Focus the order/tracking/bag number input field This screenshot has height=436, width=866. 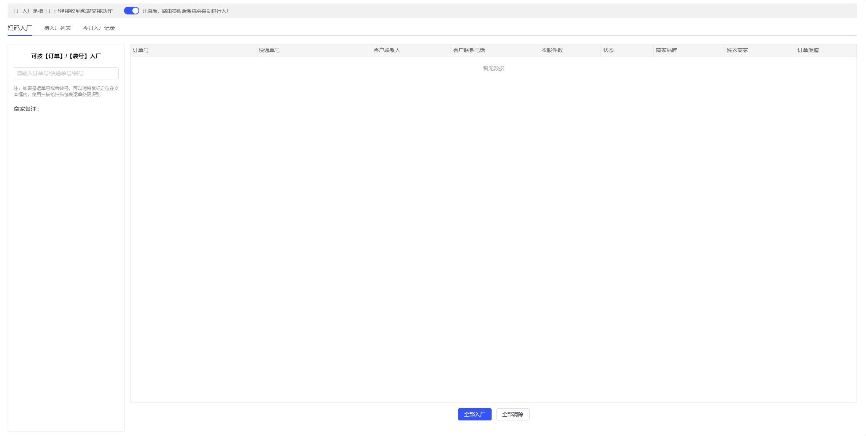(x=66, y=73)
